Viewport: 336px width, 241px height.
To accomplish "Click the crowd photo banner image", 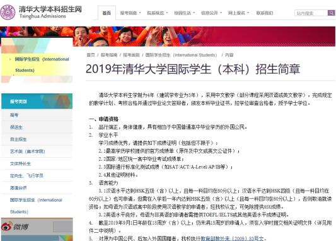I will [168, 36].
